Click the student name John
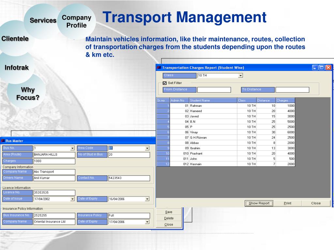The height and width of the screenshot is (250, 334). pos(193,159)
